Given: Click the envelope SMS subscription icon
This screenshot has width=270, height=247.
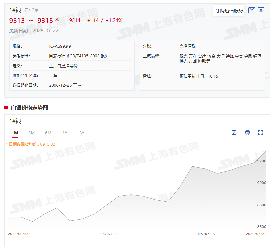Looking at the screenshot, I should (x=252, y=10).
